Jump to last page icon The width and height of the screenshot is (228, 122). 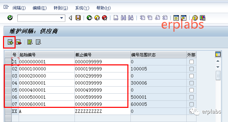click(165, 18)
